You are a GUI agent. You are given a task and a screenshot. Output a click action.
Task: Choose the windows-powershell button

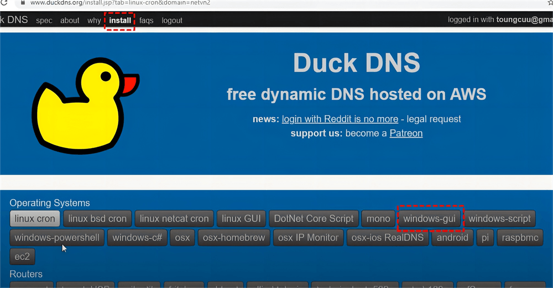tap(57, 238)
